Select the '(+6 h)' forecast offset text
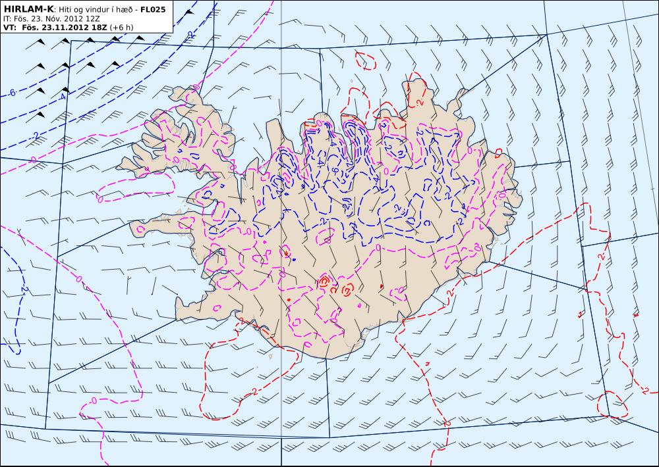Viewport: 659px width, 467px height. point(121,28)
